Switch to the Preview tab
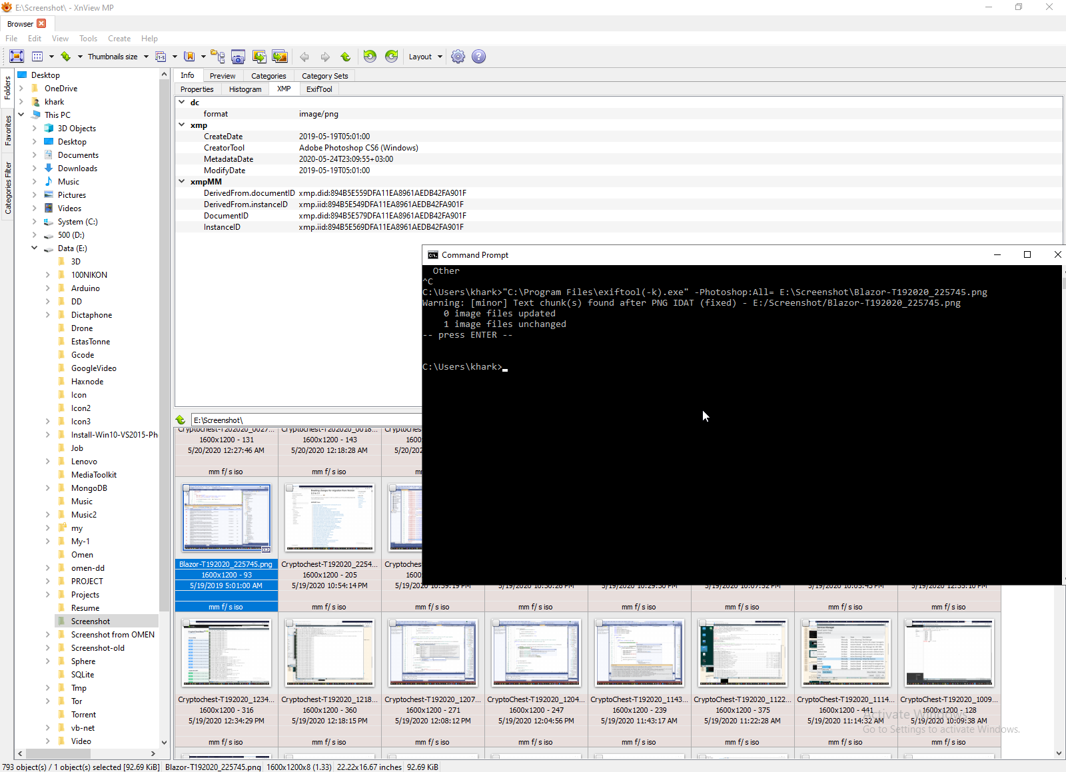The height and width of the screenshot is (772, 1066). coord(223,76)
